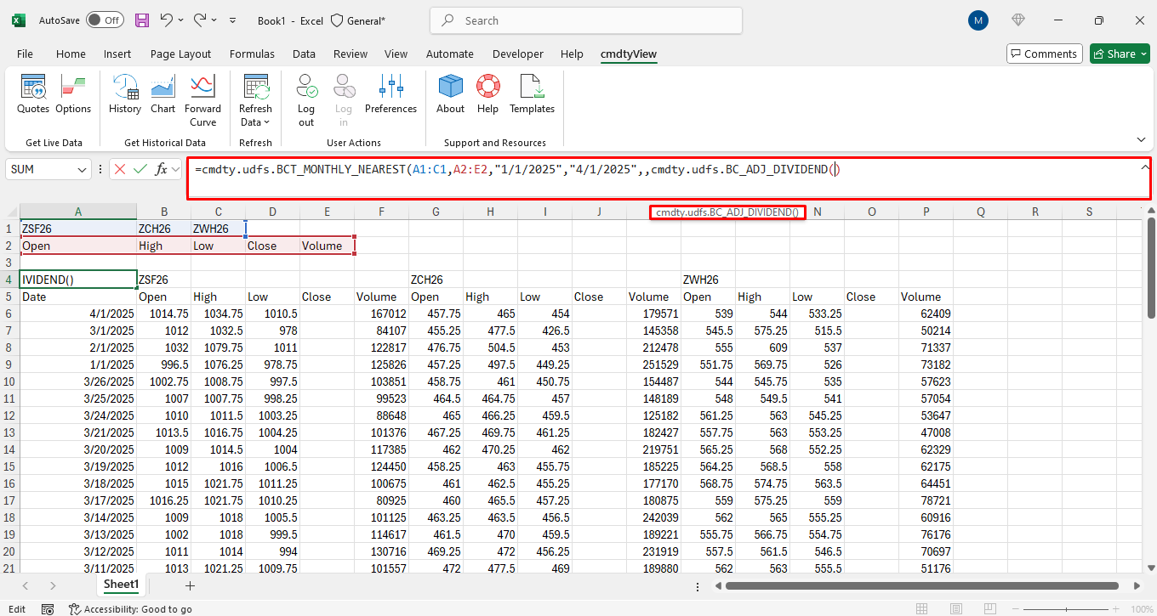This screenshot has height=616, width=1157.
Task: Open the Quotes tool in the cmdtyView ribbon
Action: (33, 93)
